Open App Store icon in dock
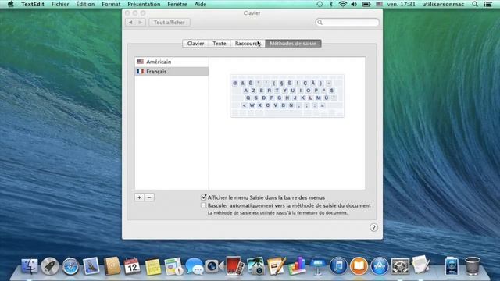Viewport: 500px width, 281px height. point(380,266)
